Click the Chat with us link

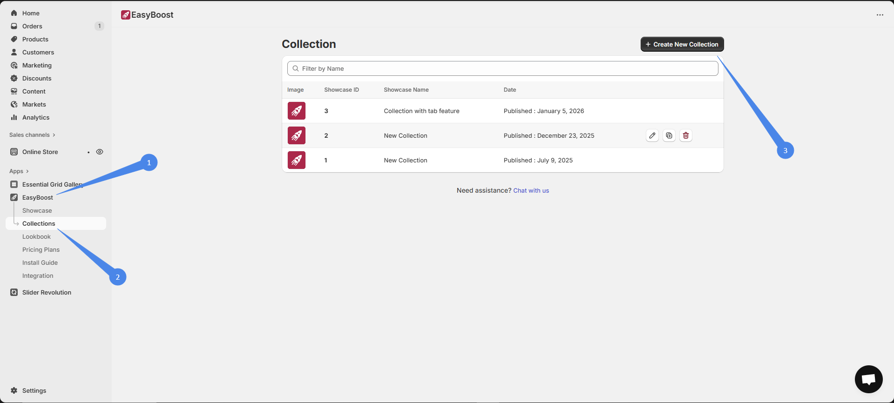(x=531, y=190)
